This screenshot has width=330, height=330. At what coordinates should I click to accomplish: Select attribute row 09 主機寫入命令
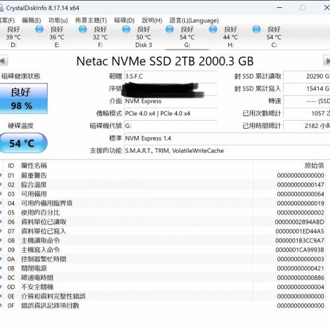[x=163, y=249]
